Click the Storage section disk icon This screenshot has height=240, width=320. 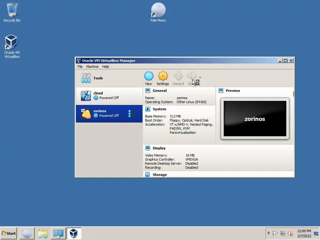(x=147, y=174)
